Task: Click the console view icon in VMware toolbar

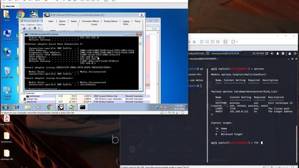Action: (x=225, y=42)
